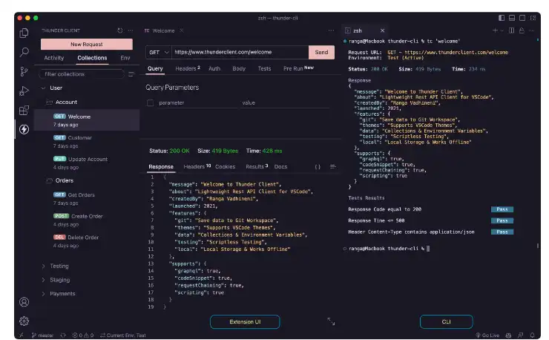Click the Extension UI button

tap(245, 321)
